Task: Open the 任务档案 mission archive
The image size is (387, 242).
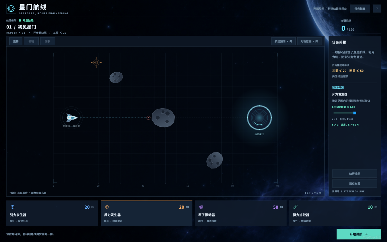Action: [360, 8]
